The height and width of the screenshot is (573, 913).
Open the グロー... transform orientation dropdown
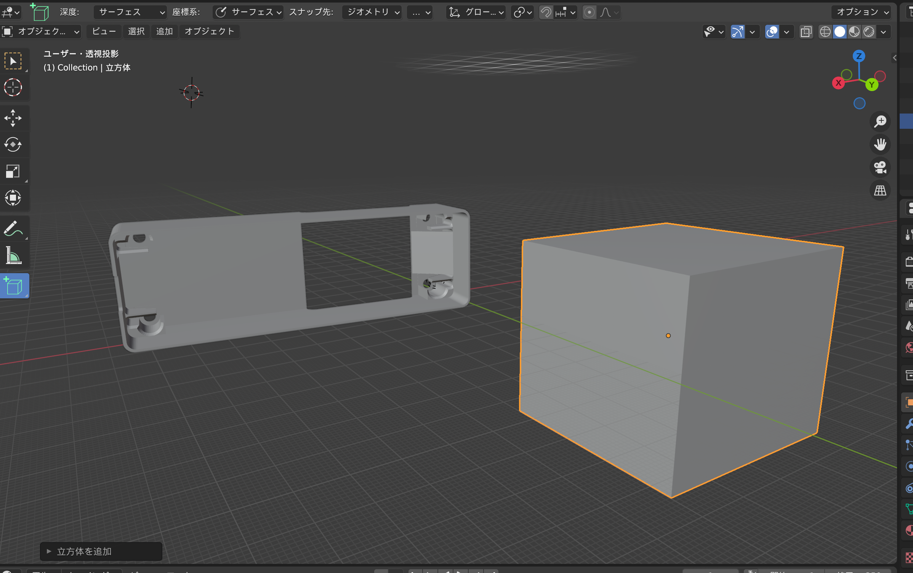(x=476, y=12)
